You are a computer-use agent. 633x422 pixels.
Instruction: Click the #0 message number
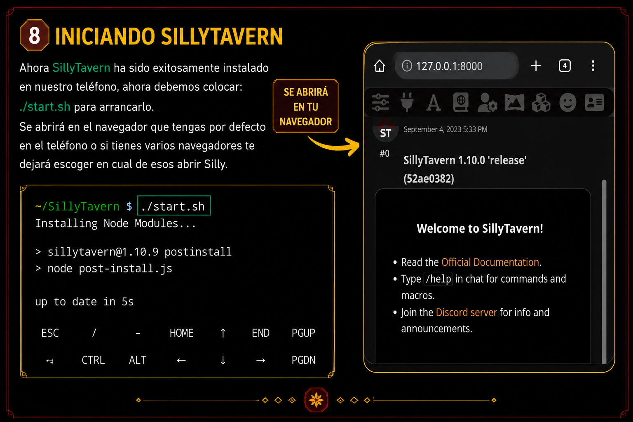(x=384, y=153)
